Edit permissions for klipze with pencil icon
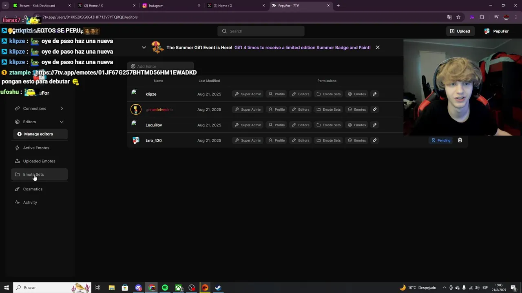Screen dimensions: 522x293 pyautogui.click(x=374, y=94)
